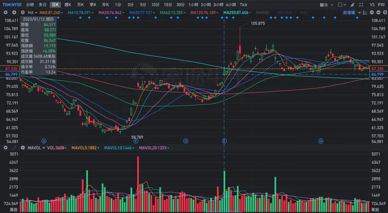The height and width of the screenshot is (213, 388).
Task: Switch to the 季K quarterly tab
Action: (x=93, y=5)
